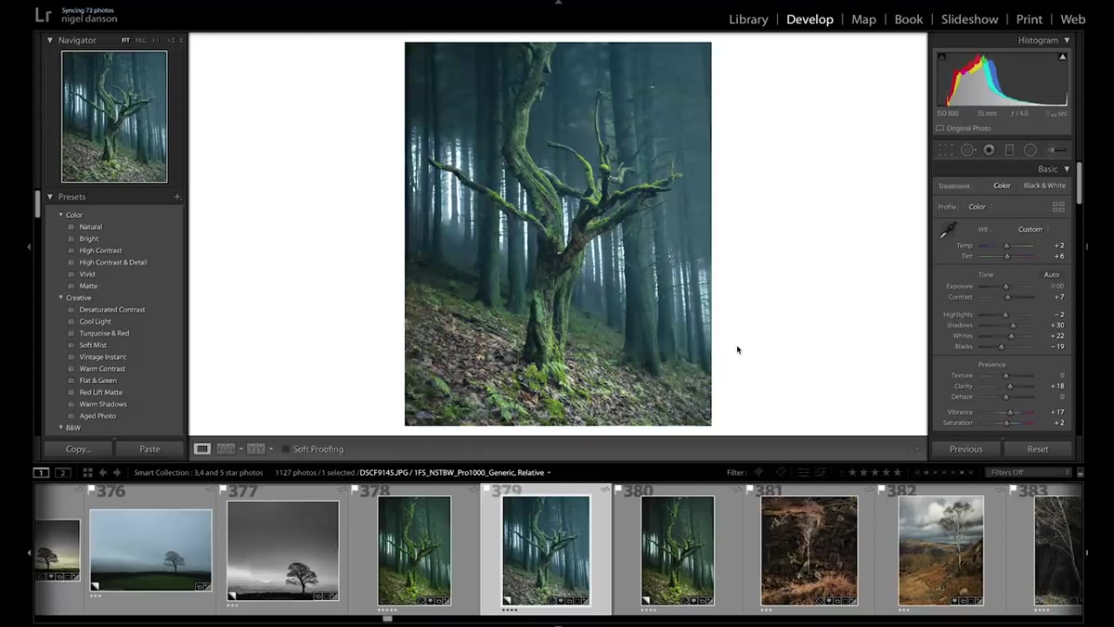Select filmstrip thumbnail number 377
1114x627 pixels.
(282, 550)
